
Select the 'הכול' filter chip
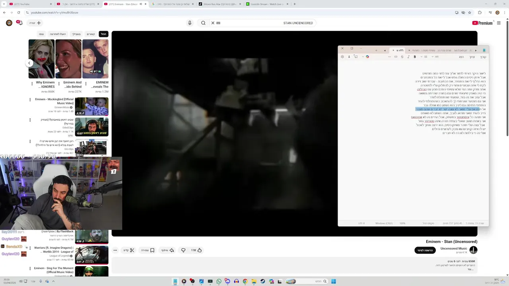pyautogui.click(x=103, y=34)
